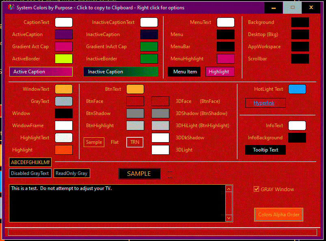The width and height of the screenshot is (326, 241).
Task: Click the InactiveCaptionText white swatch
Action: click(149, 22)
